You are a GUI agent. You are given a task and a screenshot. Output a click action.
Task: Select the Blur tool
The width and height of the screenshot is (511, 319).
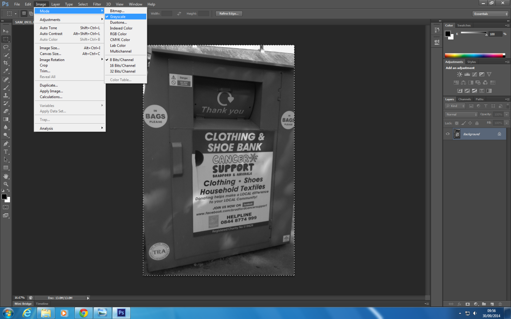[x=6, y=127]
